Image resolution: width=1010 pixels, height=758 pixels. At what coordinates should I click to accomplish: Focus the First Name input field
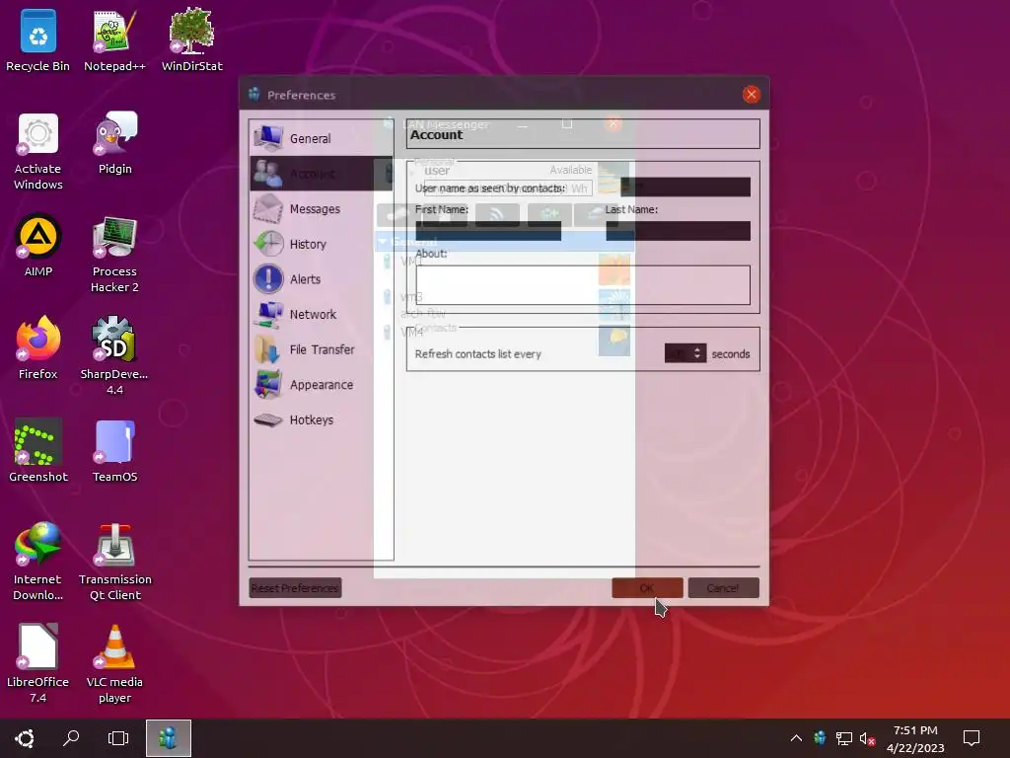click(488, 231)
